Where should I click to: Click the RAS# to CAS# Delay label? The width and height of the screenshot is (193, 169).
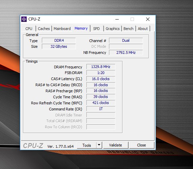[x=59, y=85]
